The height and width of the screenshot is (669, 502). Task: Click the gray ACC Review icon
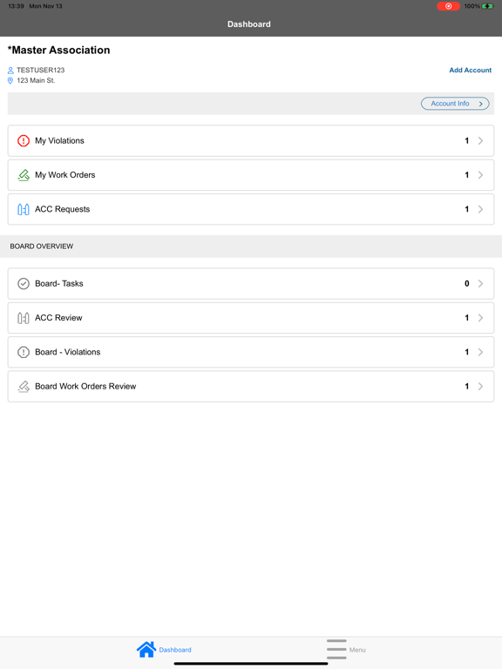coord(24,318)
